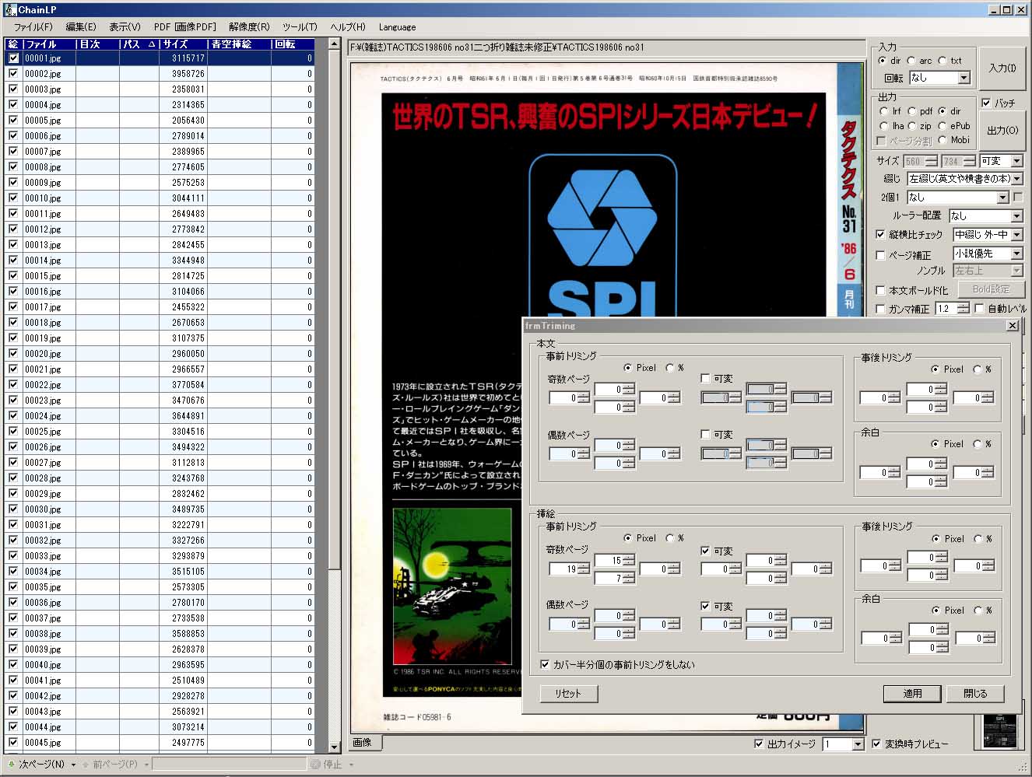Uncheck the 00005.jpg row checkbox
Image resolution: width=1032 pixels, height=777 pixels.
coord(13,120)
